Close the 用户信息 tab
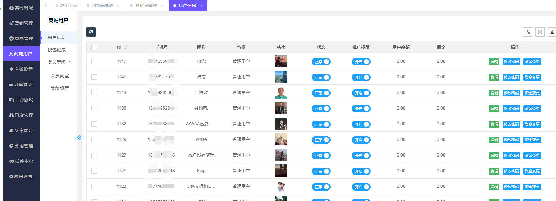556x201 pixels. [201, 6]
